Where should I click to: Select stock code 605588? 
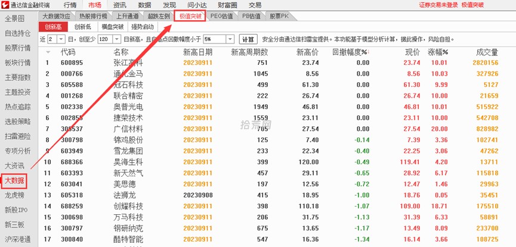tap(72, 85)
